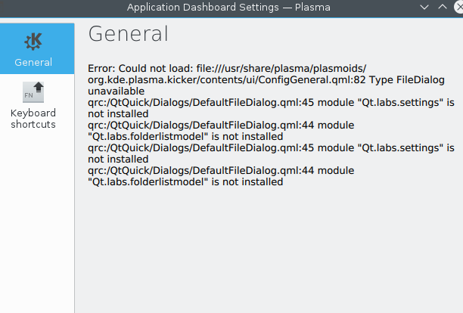Image resolution: width=463 pixels, height=313 pixels.
Task: Click the sidebar's "General" text label
Action: click(x=33, y=62)
